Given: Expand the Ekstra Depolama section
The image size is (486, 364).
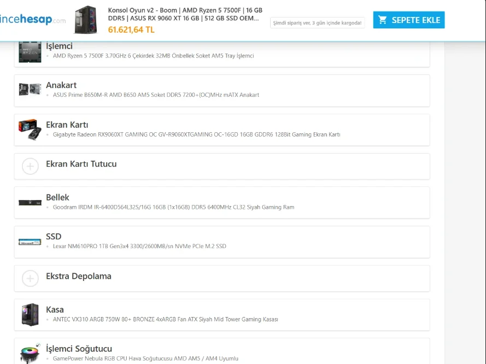Looking at the screenshot, I should pos(222,279).
